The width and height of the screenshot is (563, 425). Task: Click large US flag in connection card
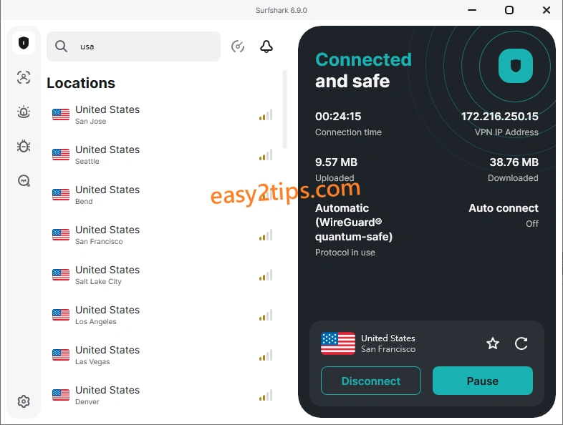tap(338, 343)
